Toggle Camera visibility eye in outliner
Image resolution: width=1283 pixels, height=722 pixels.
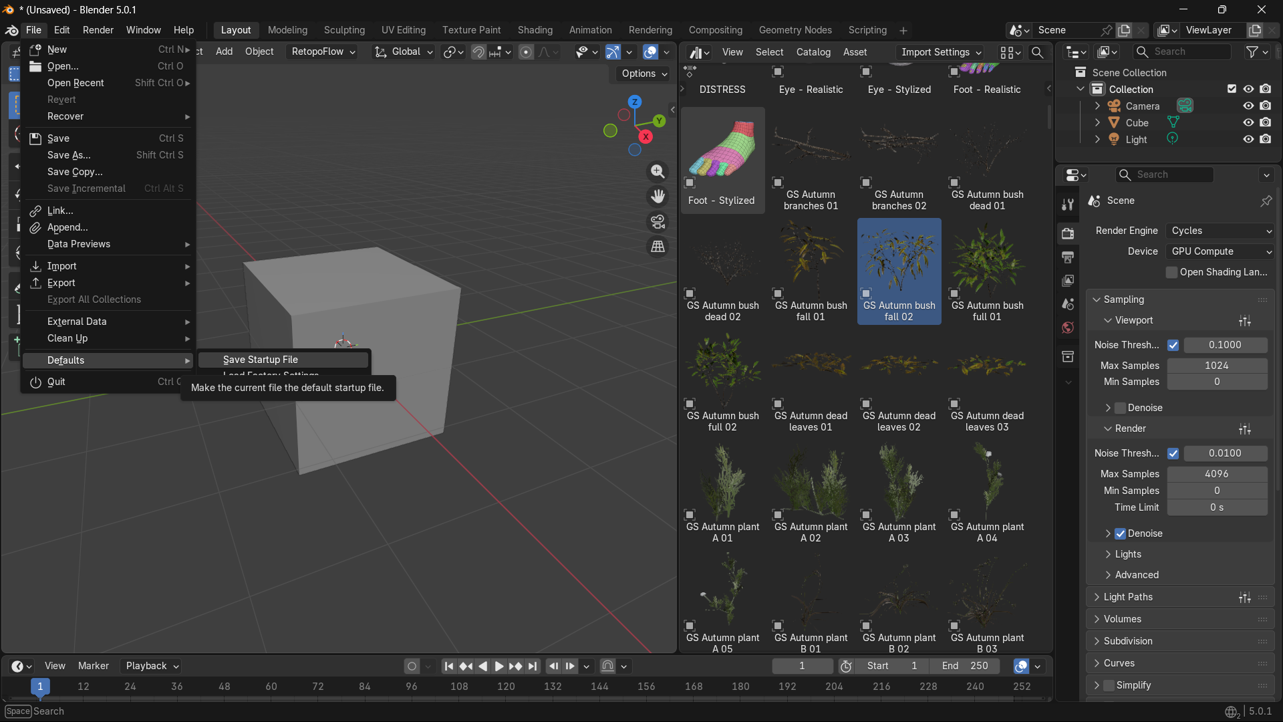(x=1248, y=106)
